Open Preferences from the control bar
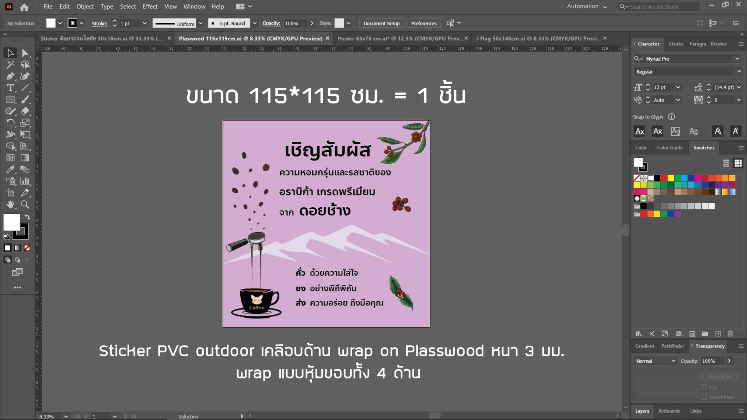The height and width of the screenshot is (420, 747). click(423, 23)
